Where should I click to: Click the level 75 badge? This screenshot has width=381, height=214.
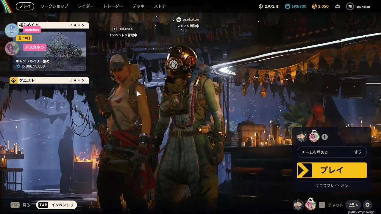pos(350,6)
